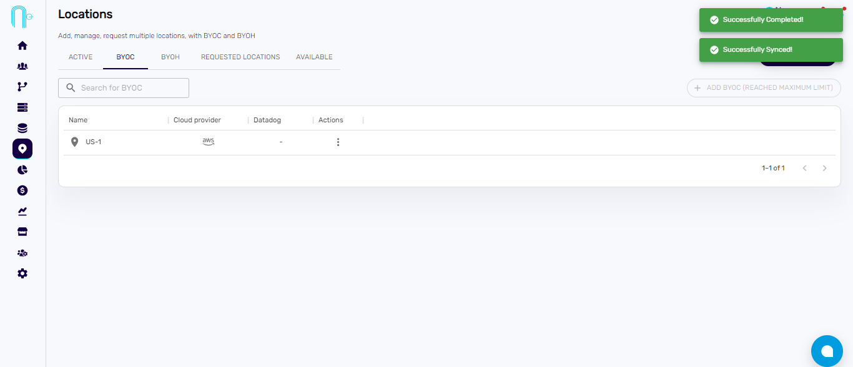Open the three-dot actions menu for US-1
853x367 pixels.
click(x=338, y=142)
